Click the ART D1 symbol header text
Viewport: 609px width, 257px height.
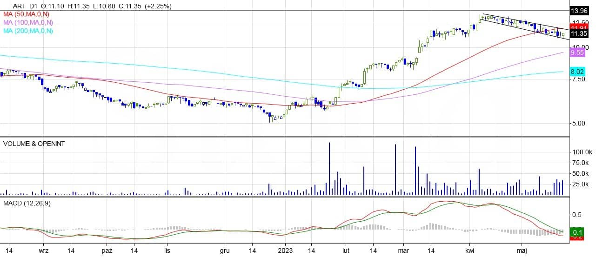(22, 6)
